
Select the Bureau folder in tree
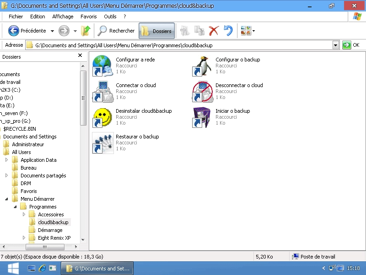(x=28, y=168)
